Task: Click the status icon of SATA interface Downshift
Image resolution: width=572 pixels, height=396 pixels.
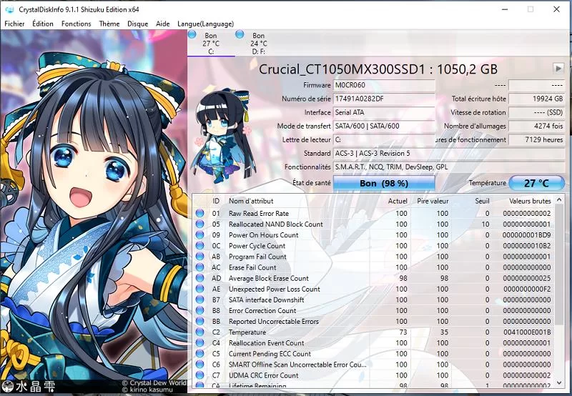Action: 200,300
